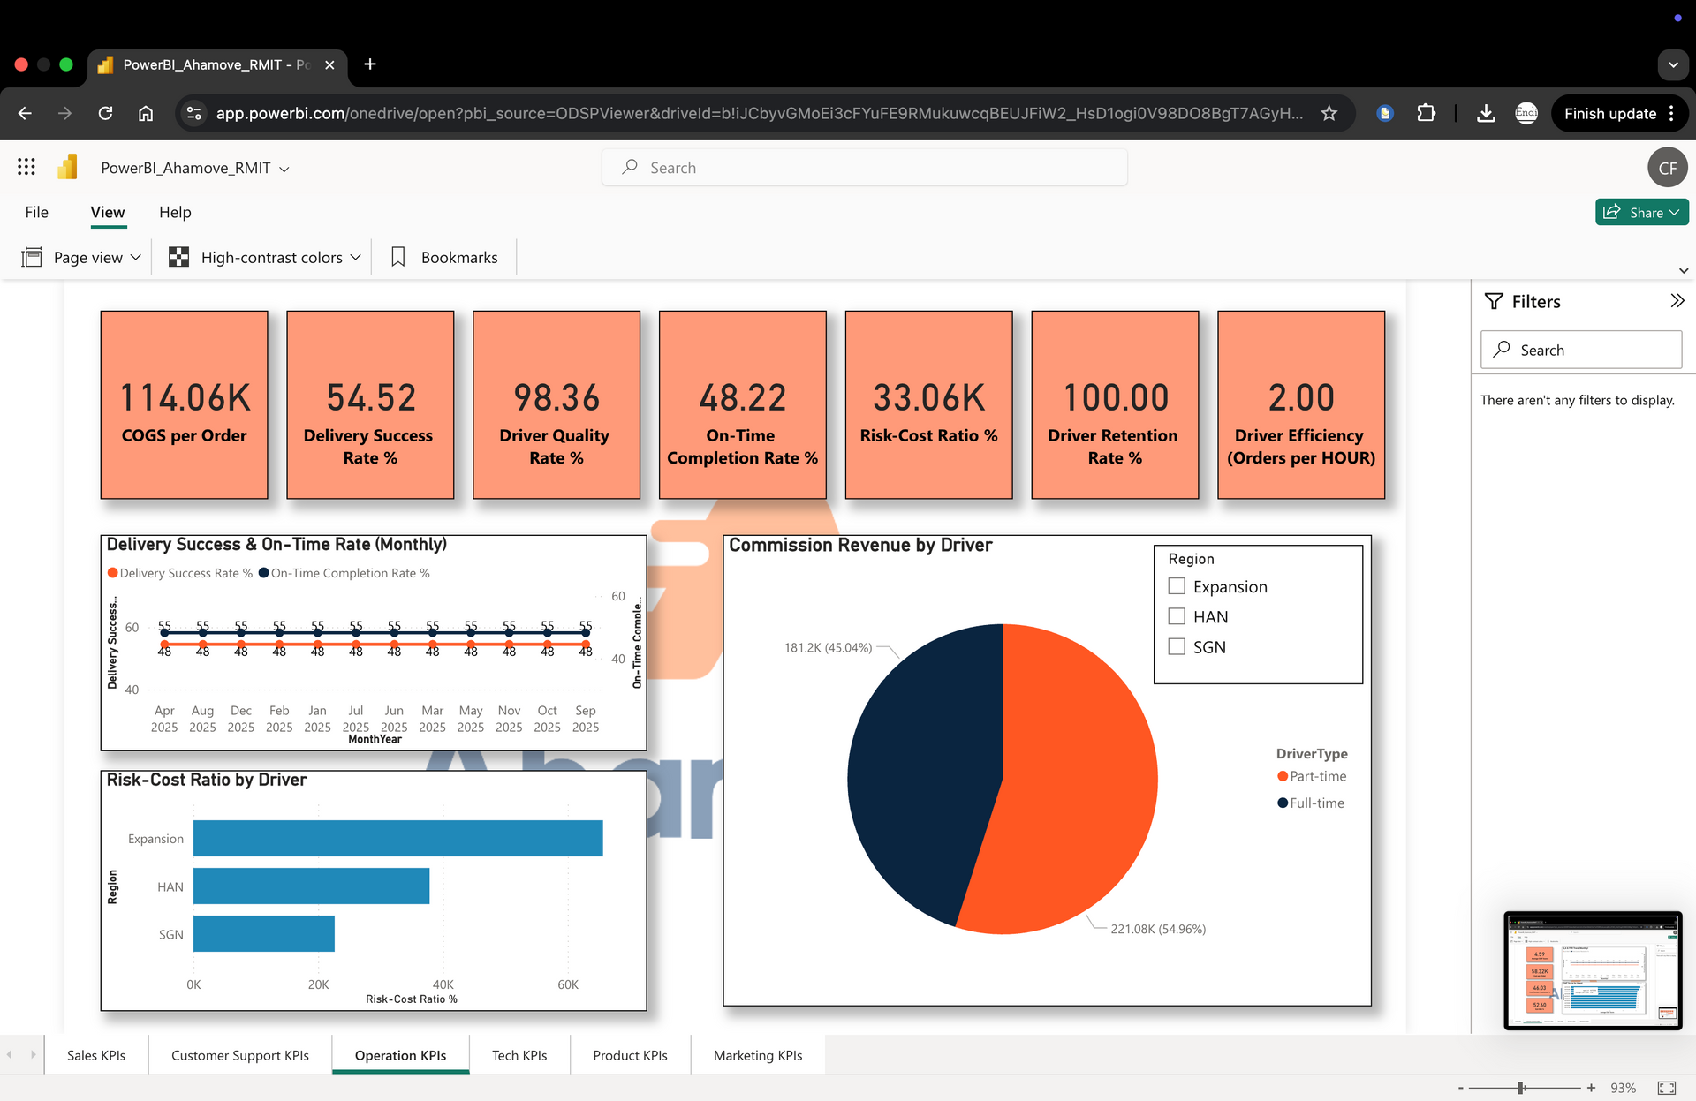Switch to Customer Support KPIs tab
This screenshot has height=1101, width=1696.
click(240, 1055)
